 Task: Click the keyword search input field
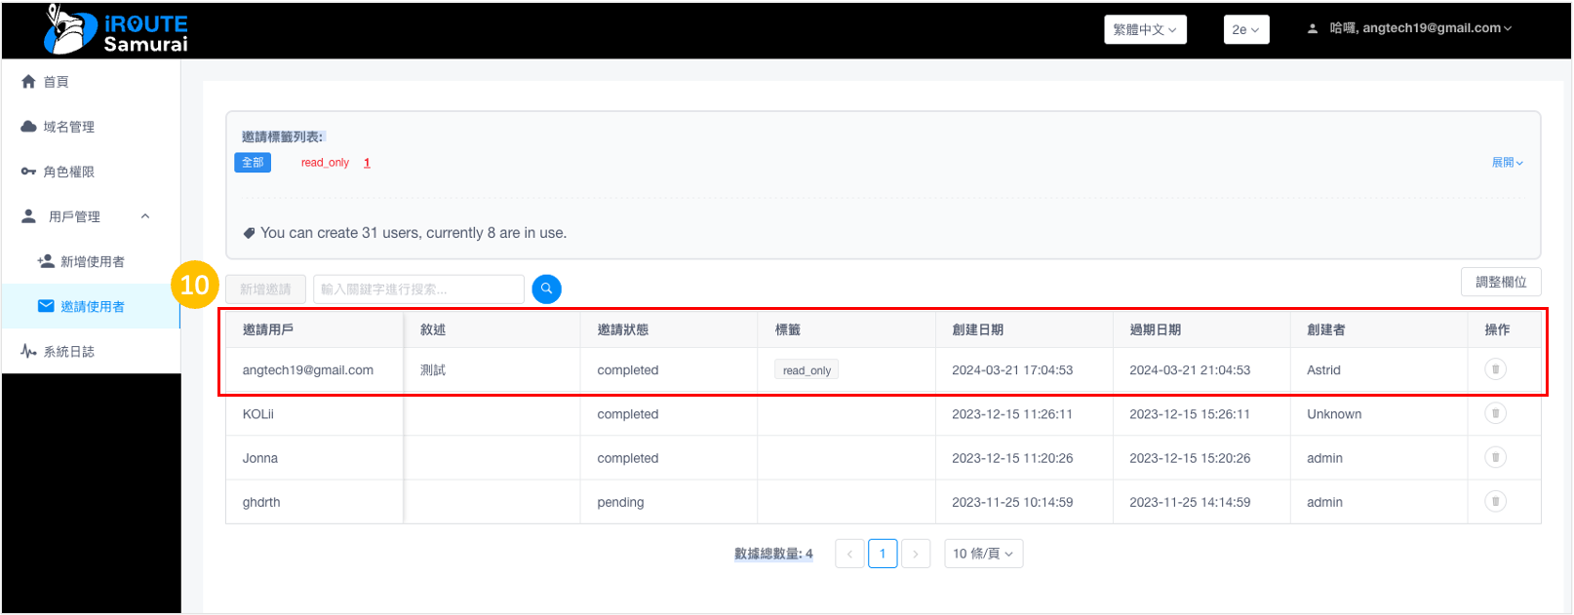[x=417, y=289]
